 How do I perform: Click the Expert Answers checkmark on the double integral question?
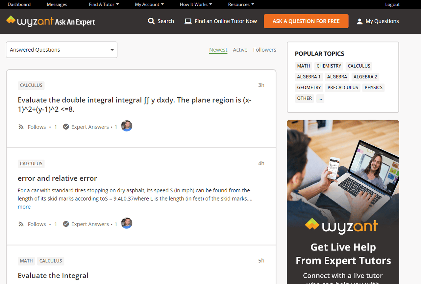pyautogui.click(x=66, y=126)
